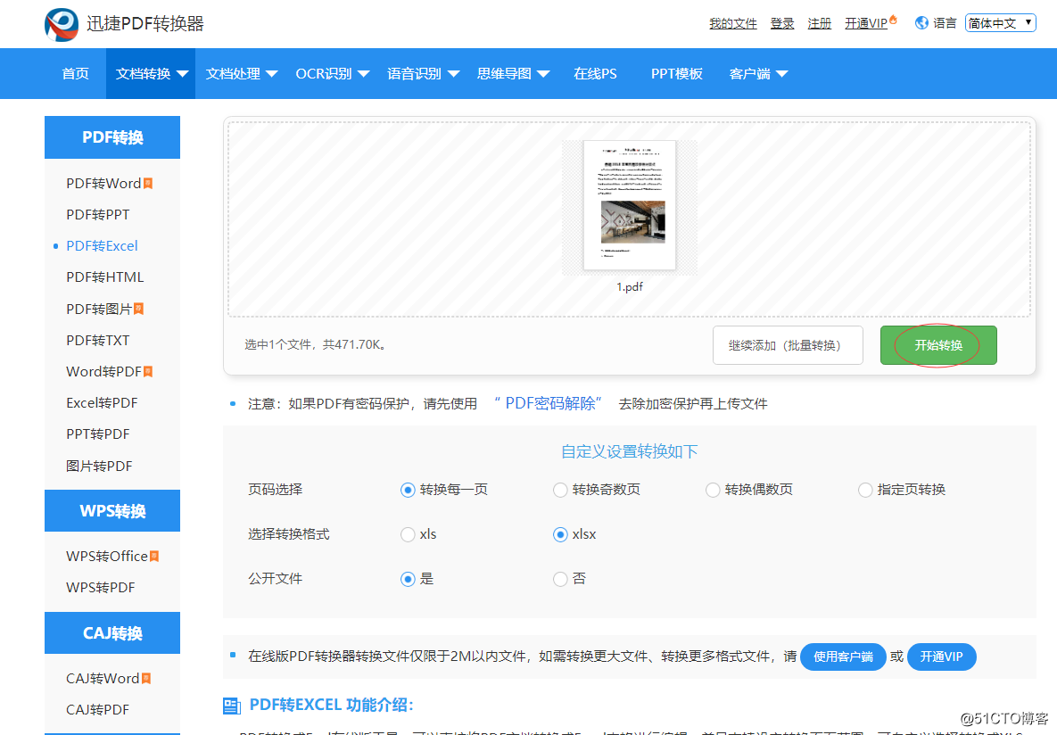This screenshot has height=735, width=1057.
Task: Select WPS转Office in sidebar
Action: click(107, 557)
